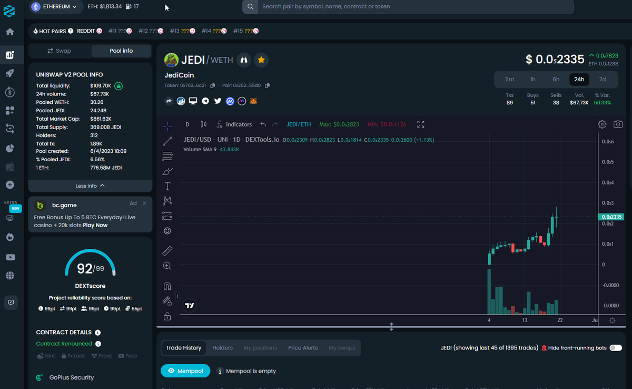
Task: Select the trend line drawing tool
Action: [x=167, y=141]
